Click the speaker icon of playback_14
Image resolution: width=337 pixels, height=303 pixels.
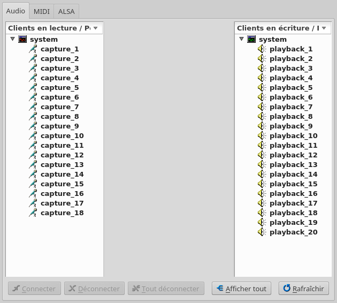click(262, 174)
